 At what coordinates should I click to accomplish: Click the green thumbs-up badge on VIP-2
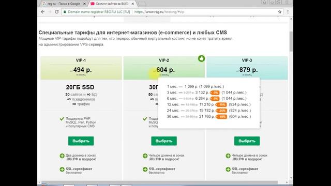pos(201,58)
